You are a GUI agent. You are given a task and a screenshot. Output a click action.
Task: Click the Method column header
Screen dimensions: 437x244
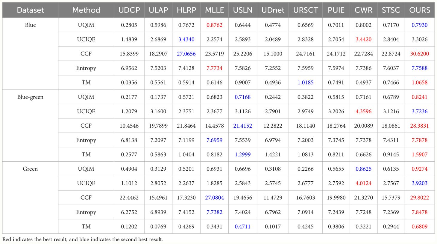pos(86,10)
